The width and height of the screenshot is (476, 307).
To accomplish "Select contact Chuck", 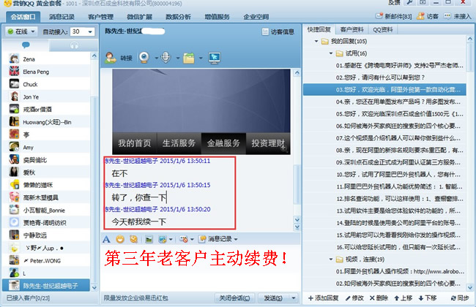I will pyautogui.click(x=46, y=84).
